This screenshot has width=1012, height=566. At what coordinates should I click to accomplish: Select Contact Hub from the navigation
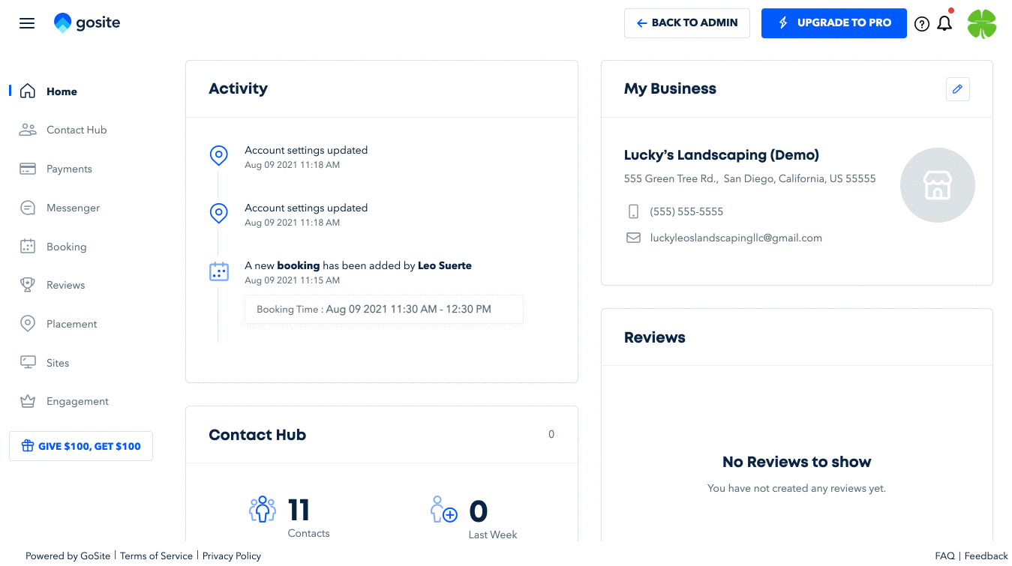pyautogui.click(x=75, y=130)
